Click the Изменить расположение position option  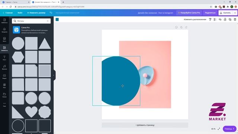pyautogui.click(x=195, y=19)
